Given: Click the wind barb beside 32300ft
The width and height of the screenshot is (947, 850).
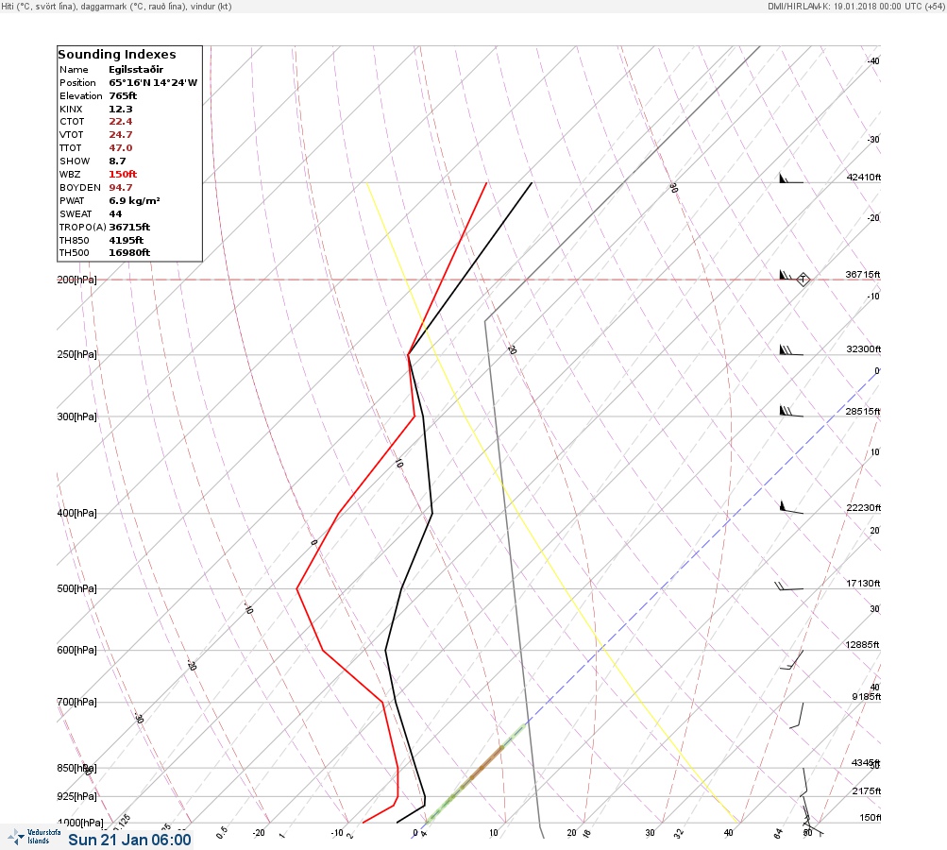Looking at the screenshot, I should pyautogui.click(x=791, y=350).
